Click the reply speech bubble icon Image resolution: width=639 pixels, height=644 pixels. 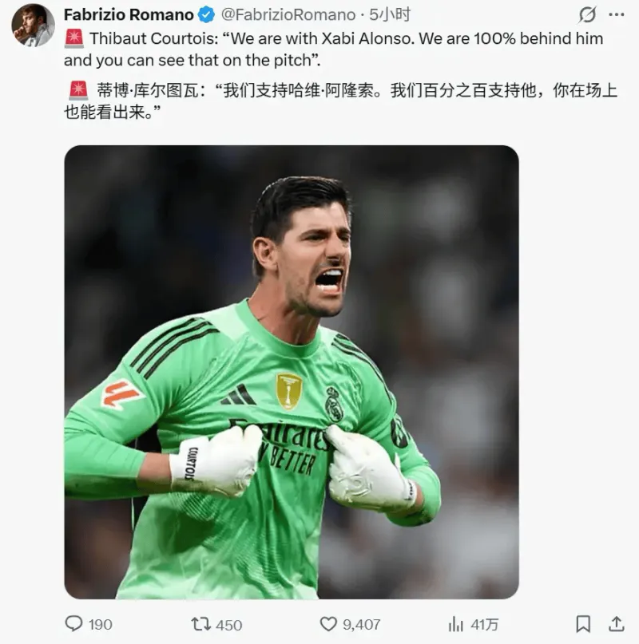[74, 624]
